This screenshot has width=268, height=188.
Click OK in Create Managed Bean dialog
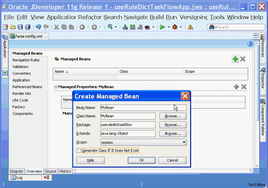(x=142, y=160)
